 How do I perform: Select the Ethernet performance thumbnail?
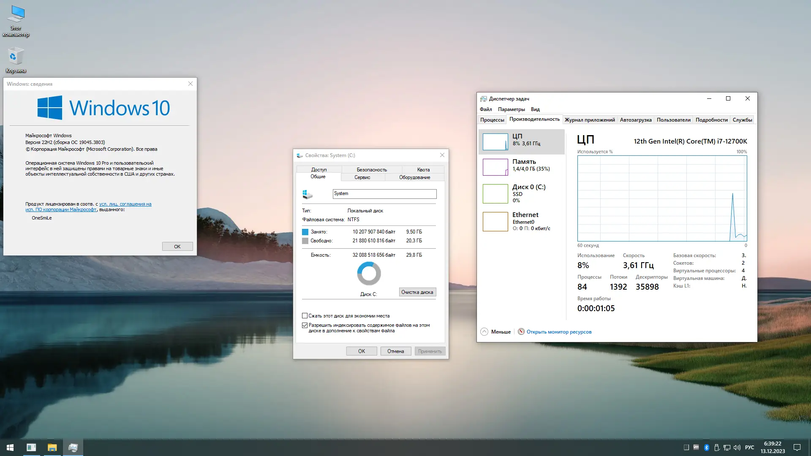[x=495, y=222]
